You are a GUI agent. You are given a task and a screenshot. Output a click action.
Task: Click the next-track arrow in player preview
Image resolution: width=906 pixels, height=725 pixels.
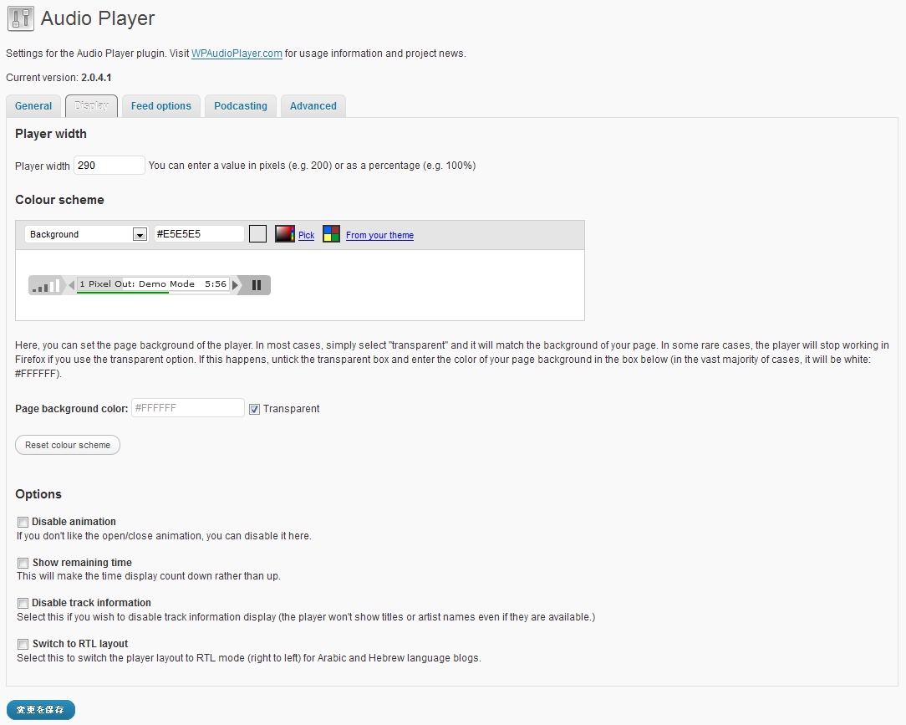tap(236, 284)
